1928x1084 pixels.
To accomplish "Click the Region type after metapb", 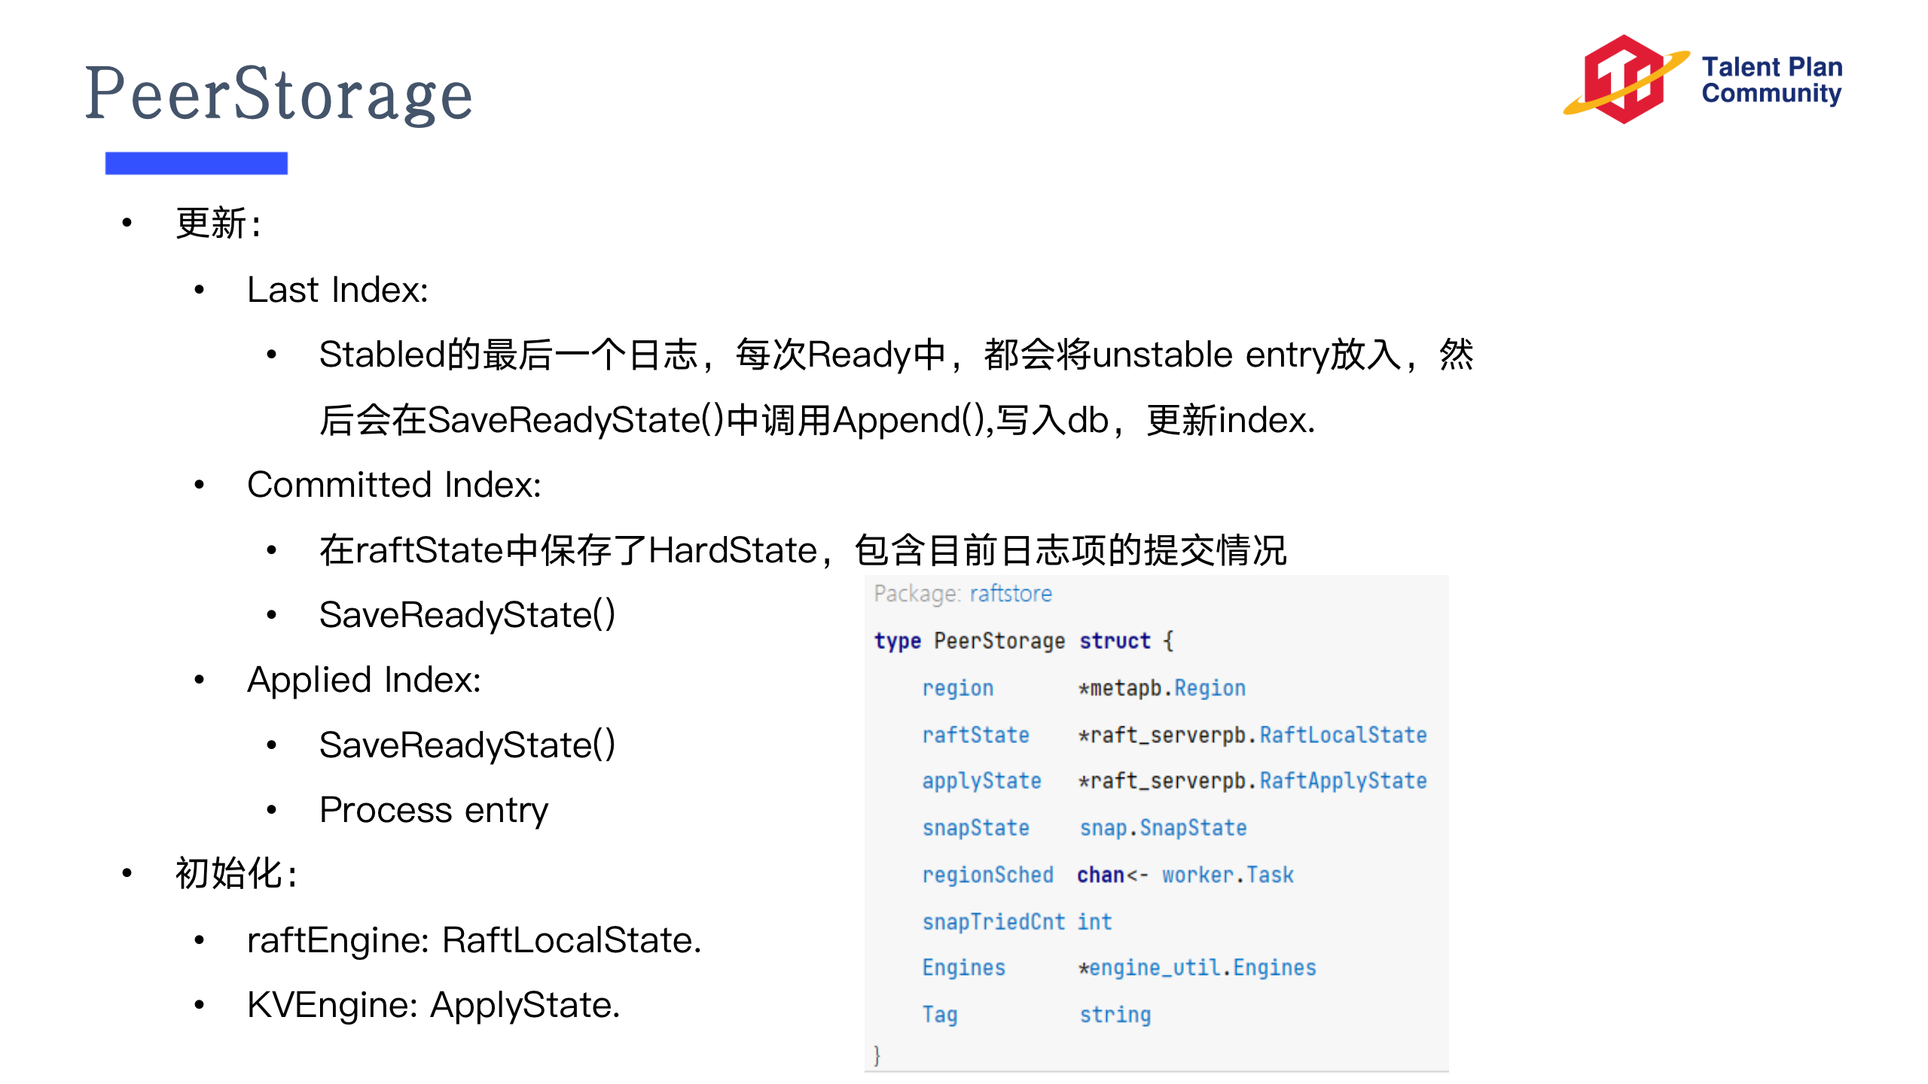I will [1210, 688].
